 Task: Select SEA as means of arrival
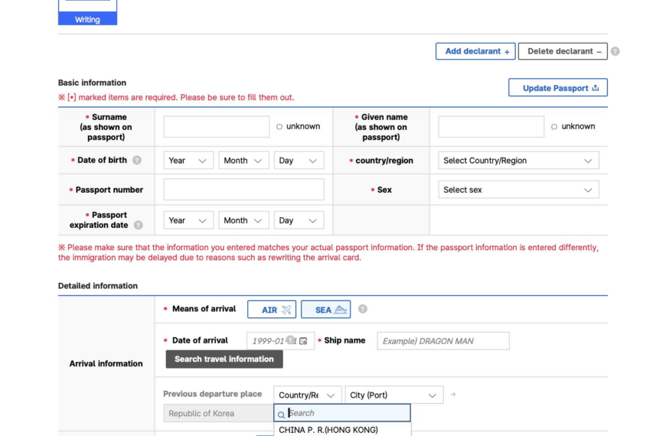(x=325, y=310)
